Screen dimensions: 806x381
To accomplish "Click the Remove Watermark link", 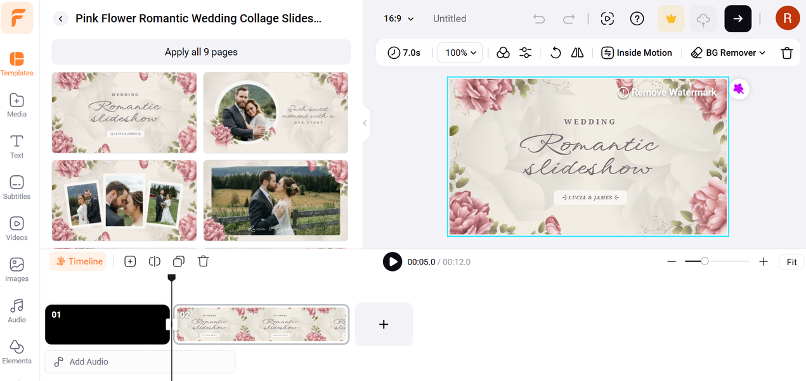I will click(x=667, y=92).
